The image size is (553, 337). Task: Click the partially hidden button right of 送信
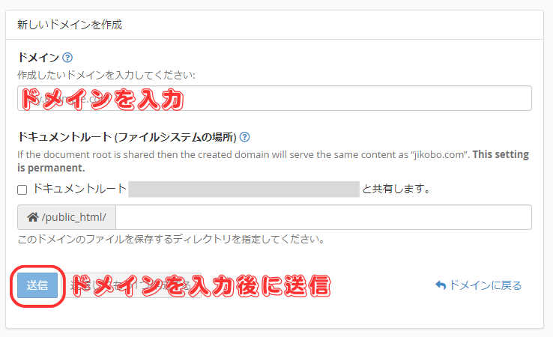point(133,285)
